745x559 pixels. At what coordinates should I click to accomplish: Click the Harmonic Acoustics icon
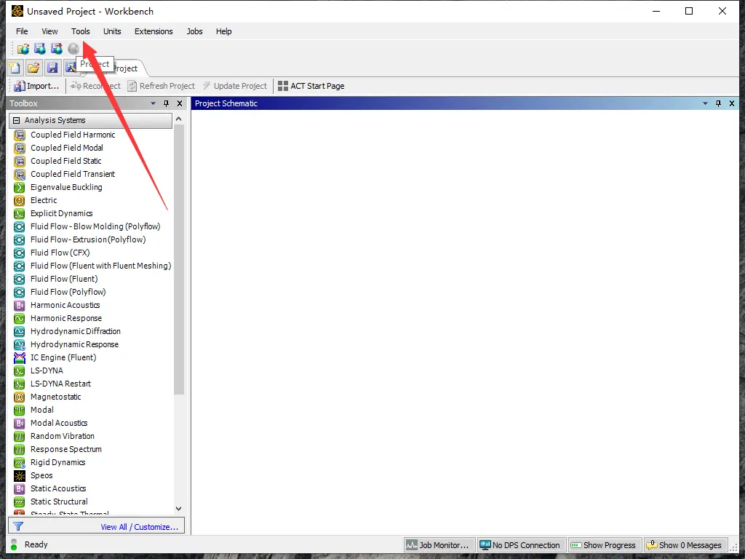coord(20,305)
